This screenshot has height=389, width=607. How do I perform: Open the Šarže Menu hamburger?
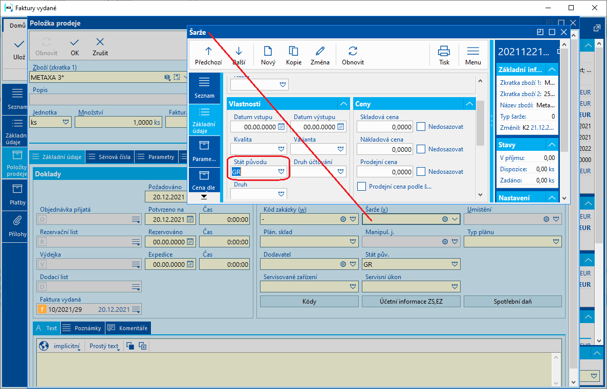[x=473, y=56]
